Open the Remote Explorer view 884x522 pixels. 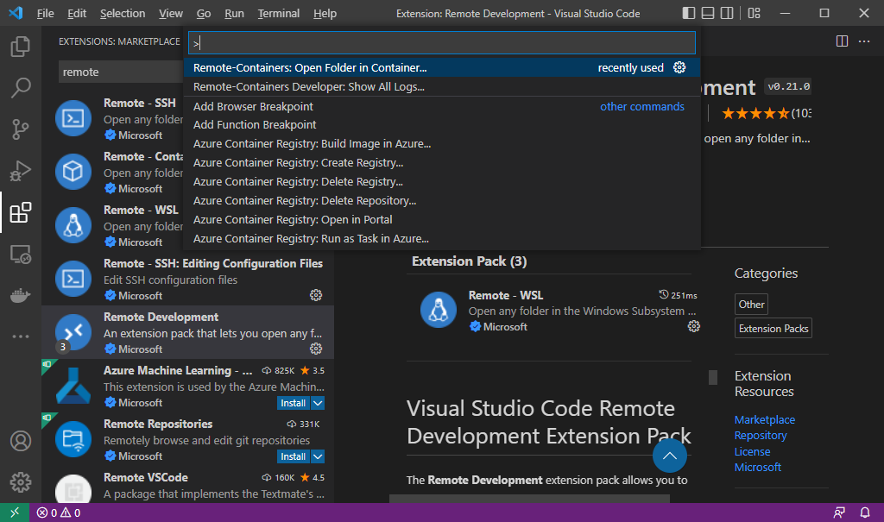pyautogui.click(x=21, y=255)
